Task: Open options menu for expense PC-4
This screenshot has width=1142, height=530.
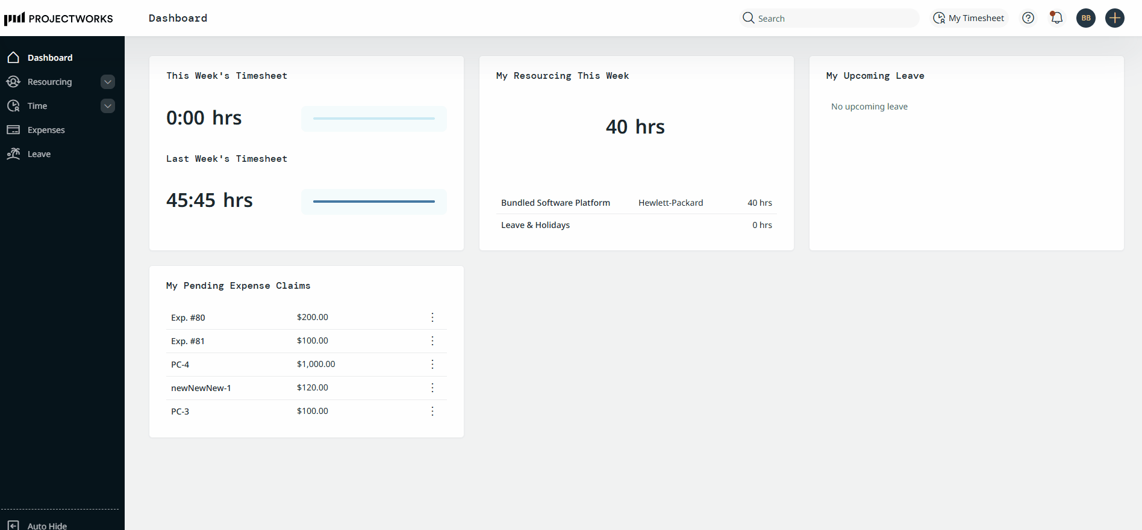Action: pyautogui.click(x=432, y=365)
